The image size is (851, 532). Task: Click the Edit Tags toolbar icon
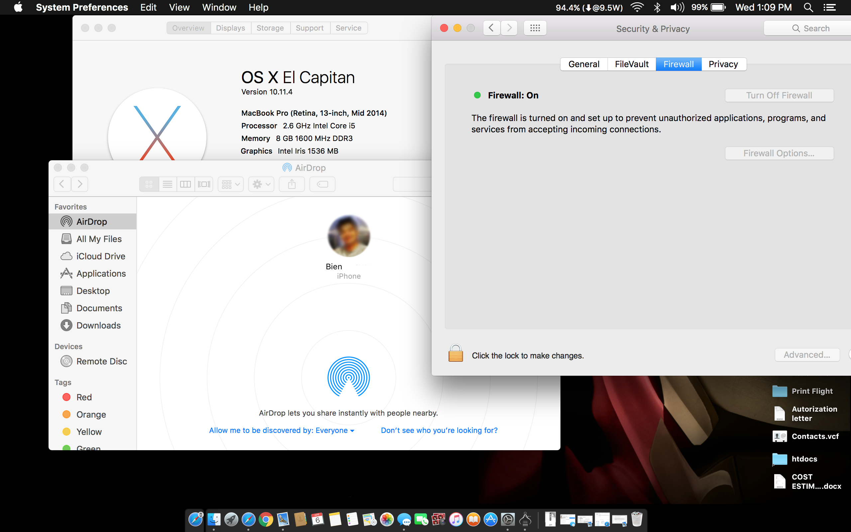[322, 184]
